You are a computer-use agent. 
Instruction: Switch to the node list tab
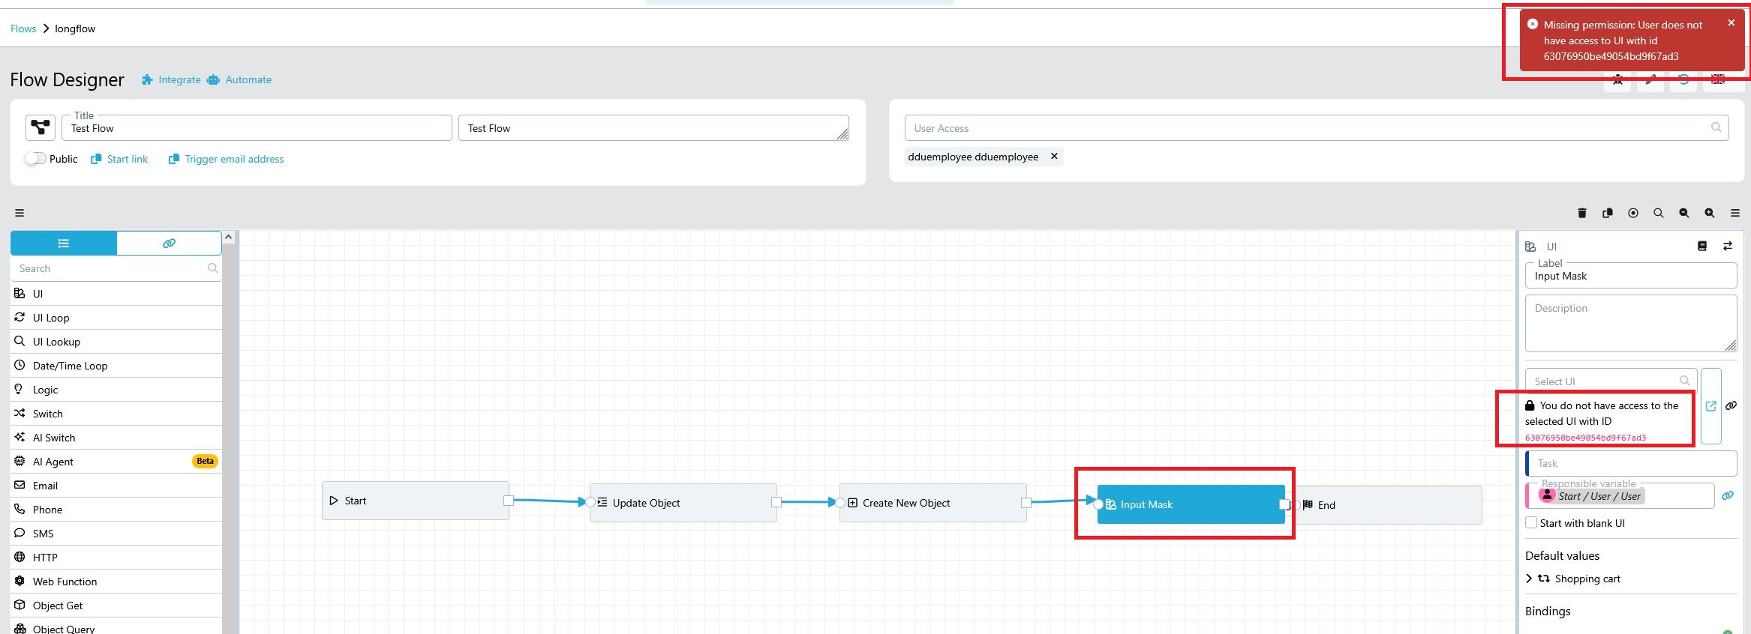[64, 243]
